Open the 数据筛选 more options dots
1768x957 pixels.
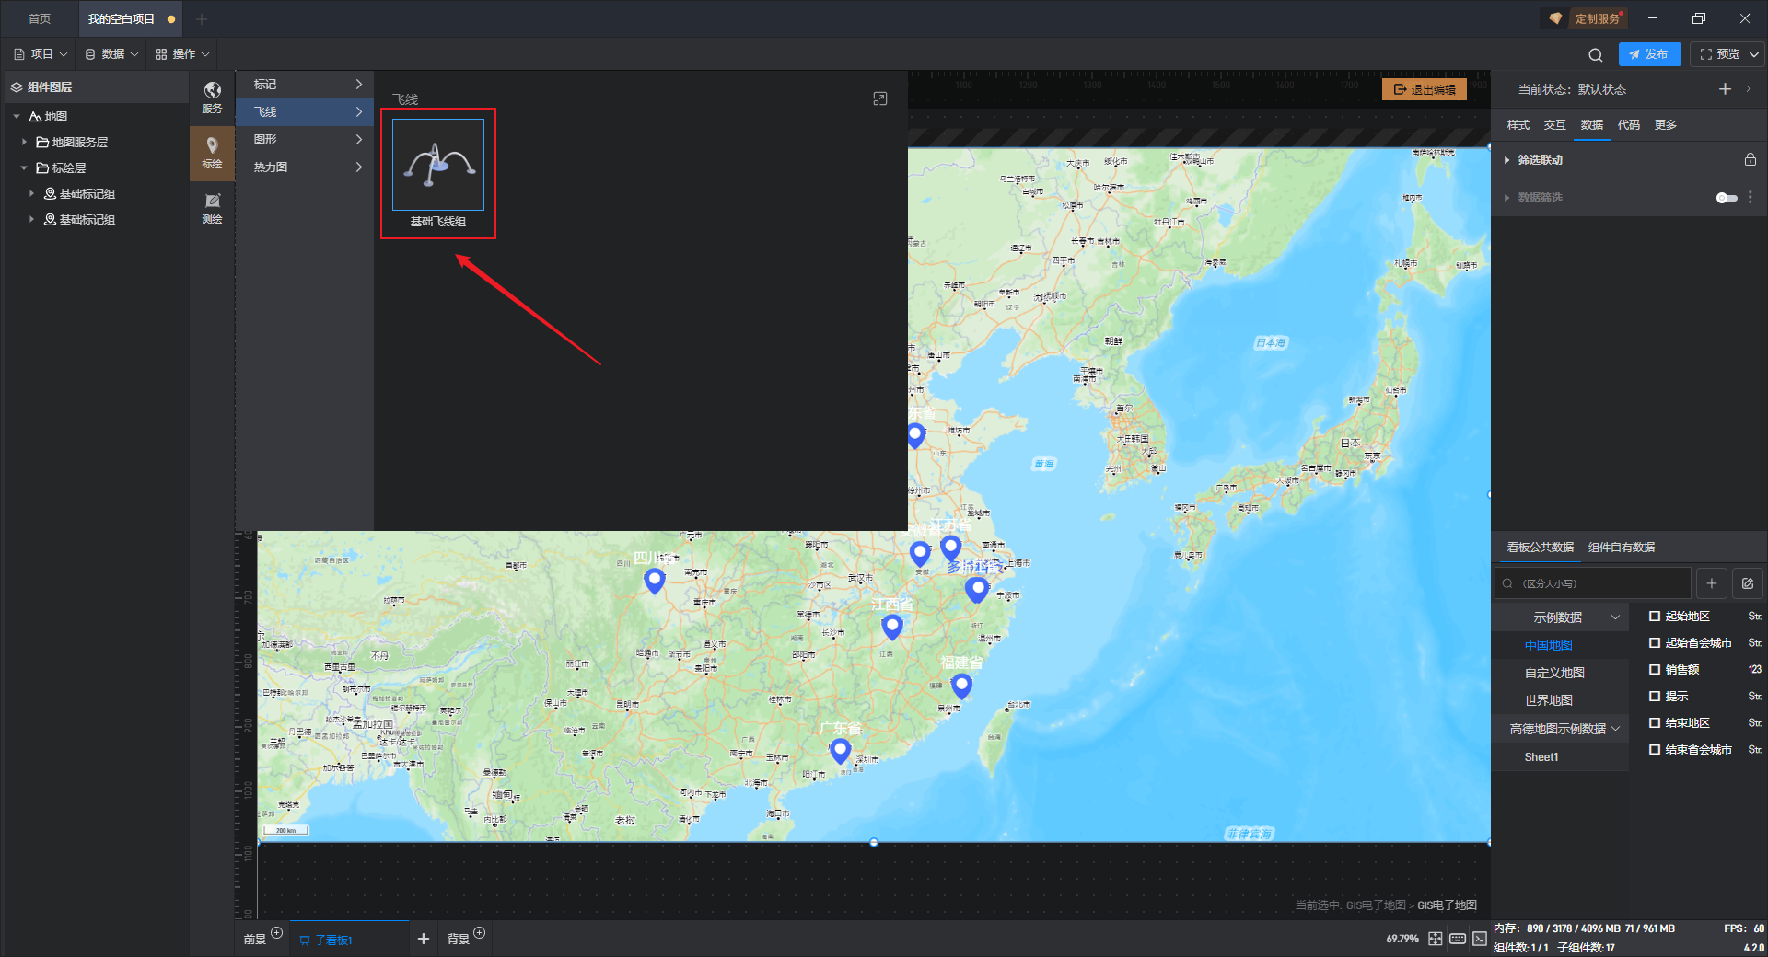[1751, 197]
